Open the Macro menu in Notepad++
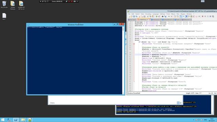Screen dimensions: 217x122 173,14
